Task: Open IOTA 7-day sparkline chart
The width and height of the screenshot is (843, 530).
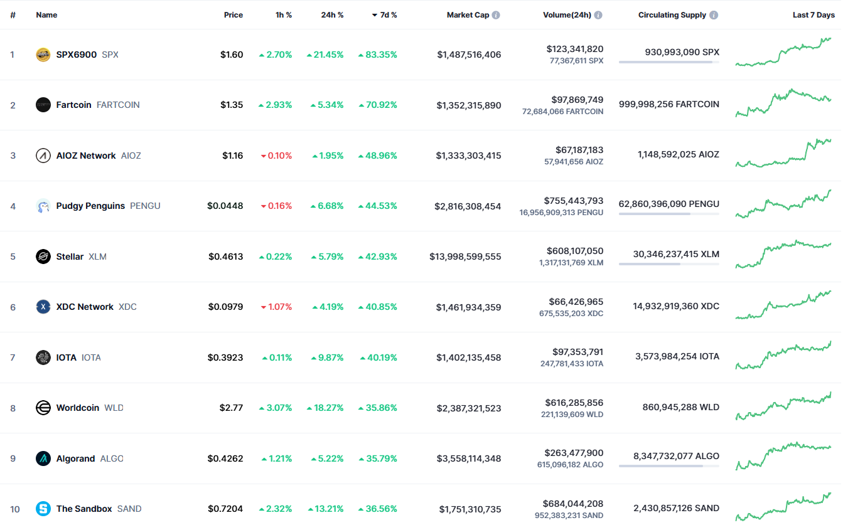Action: click(x=783, y=355)
